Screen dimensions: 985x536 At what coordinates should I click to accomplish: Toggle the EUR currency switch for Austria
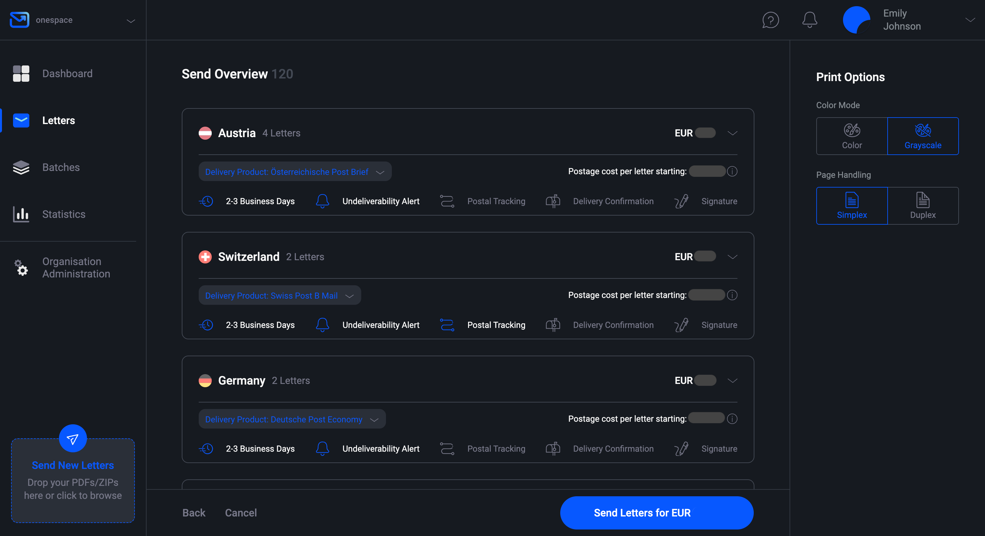click(705, 133)
